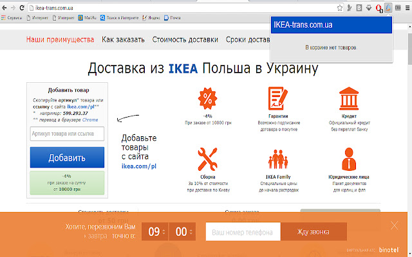This screenshot has width=412, height=257.
Task: Click the Добавить button
Action: 67,157
